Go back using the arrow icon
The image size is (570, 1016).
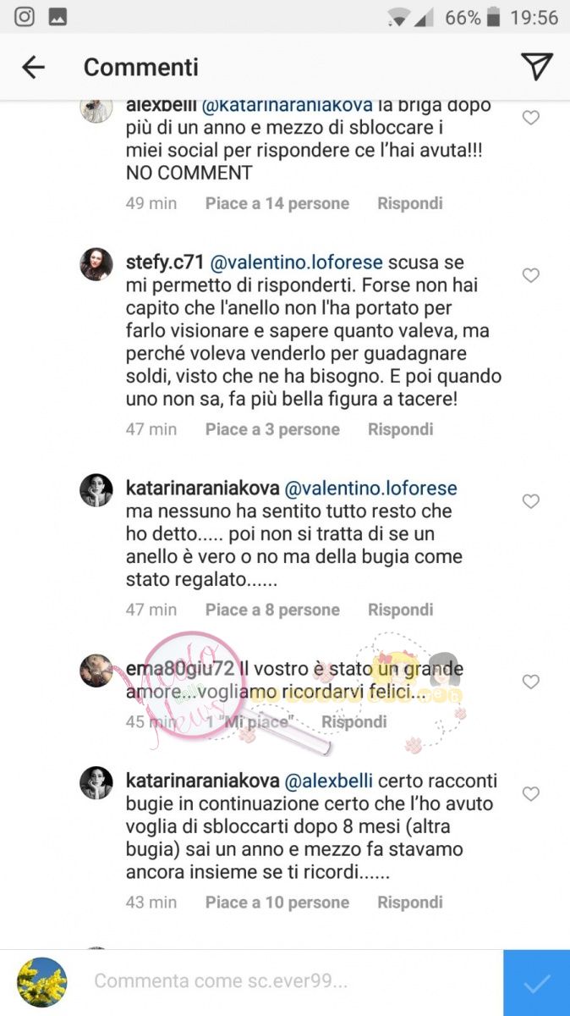click(x=33, y=67)
